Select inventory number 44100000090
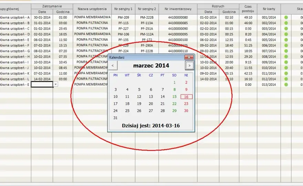This screenshot has width=303, height=186. [x=178, y=29]
